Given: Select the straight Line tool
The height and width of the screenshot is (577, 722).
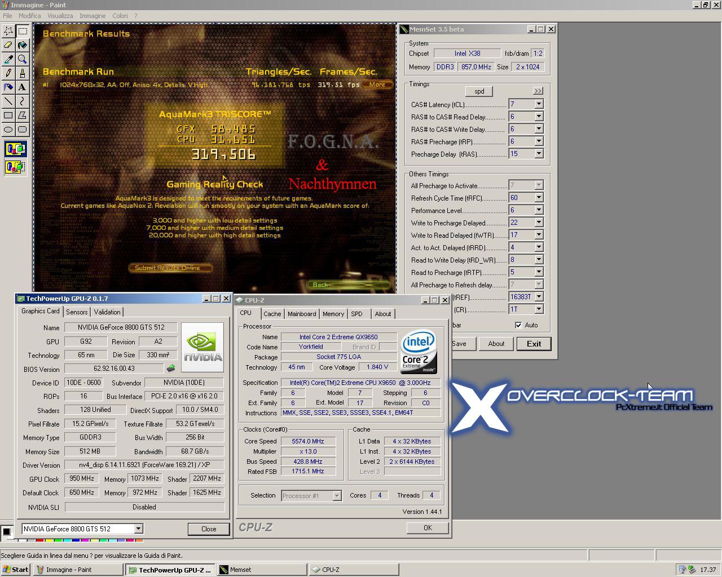Looking at the screenshot, I should pyautogui.click(x=8, y=101).
